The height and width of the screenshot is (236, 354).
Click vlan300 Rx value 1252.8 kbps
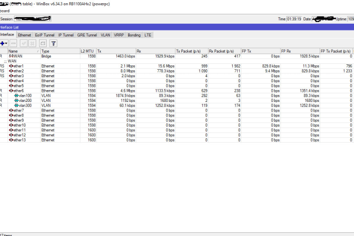click(165, 106)
